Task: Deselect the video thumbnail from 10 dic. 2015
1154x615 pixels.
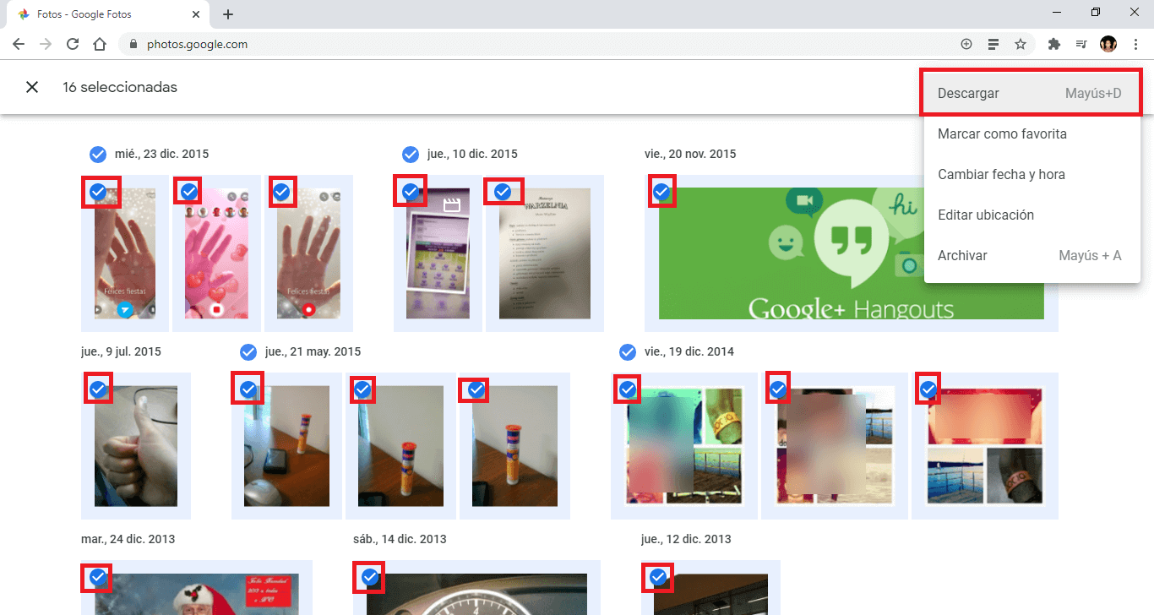Action: coord(411,193)
